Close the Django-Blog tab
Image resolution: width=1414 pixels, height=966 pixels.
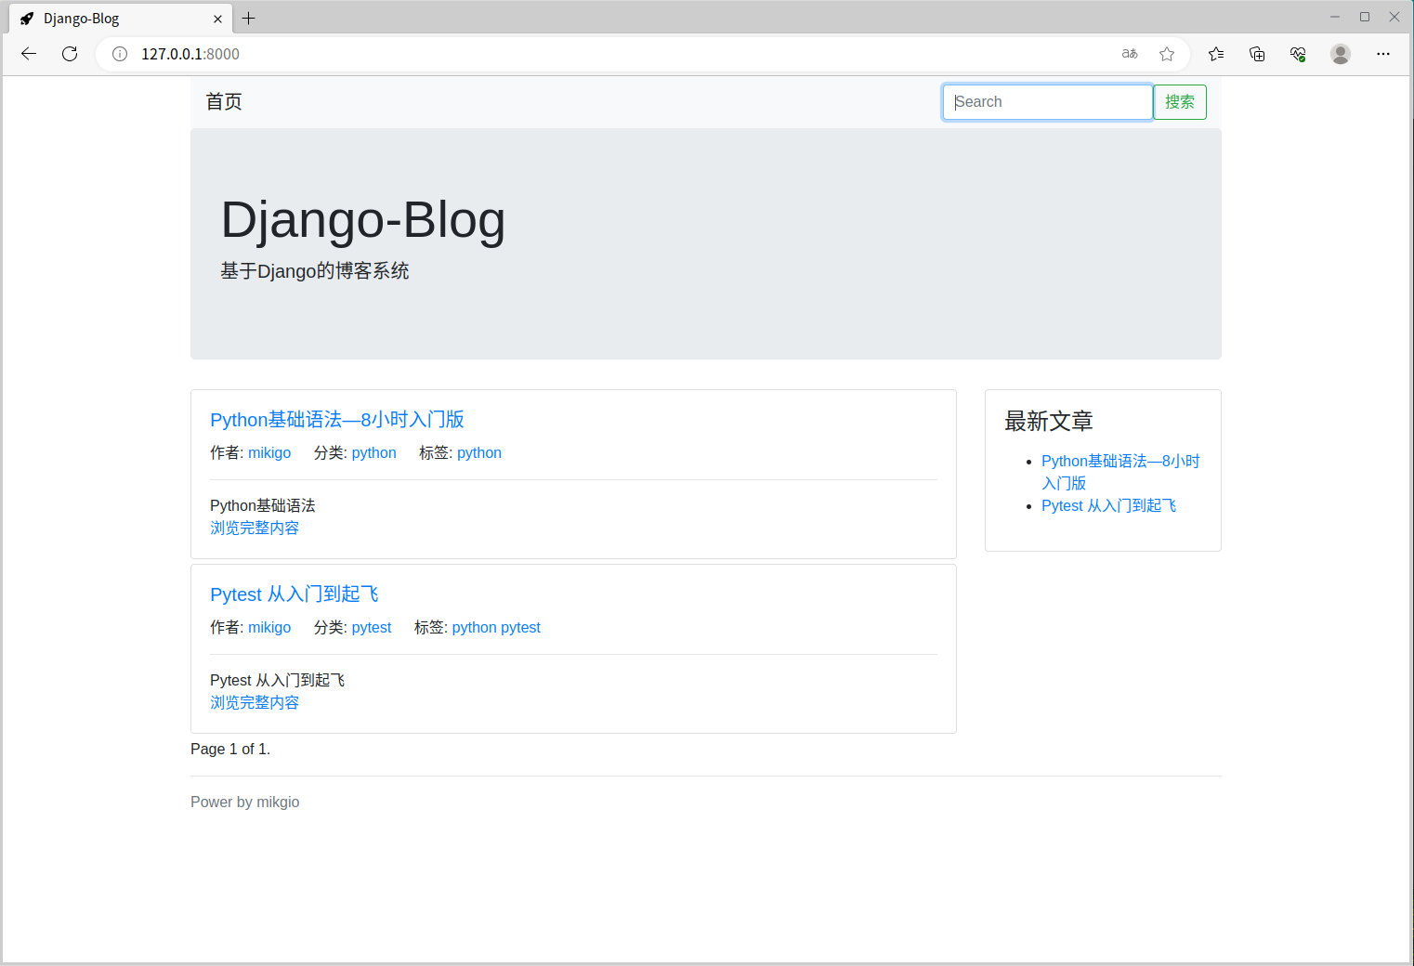217,19
